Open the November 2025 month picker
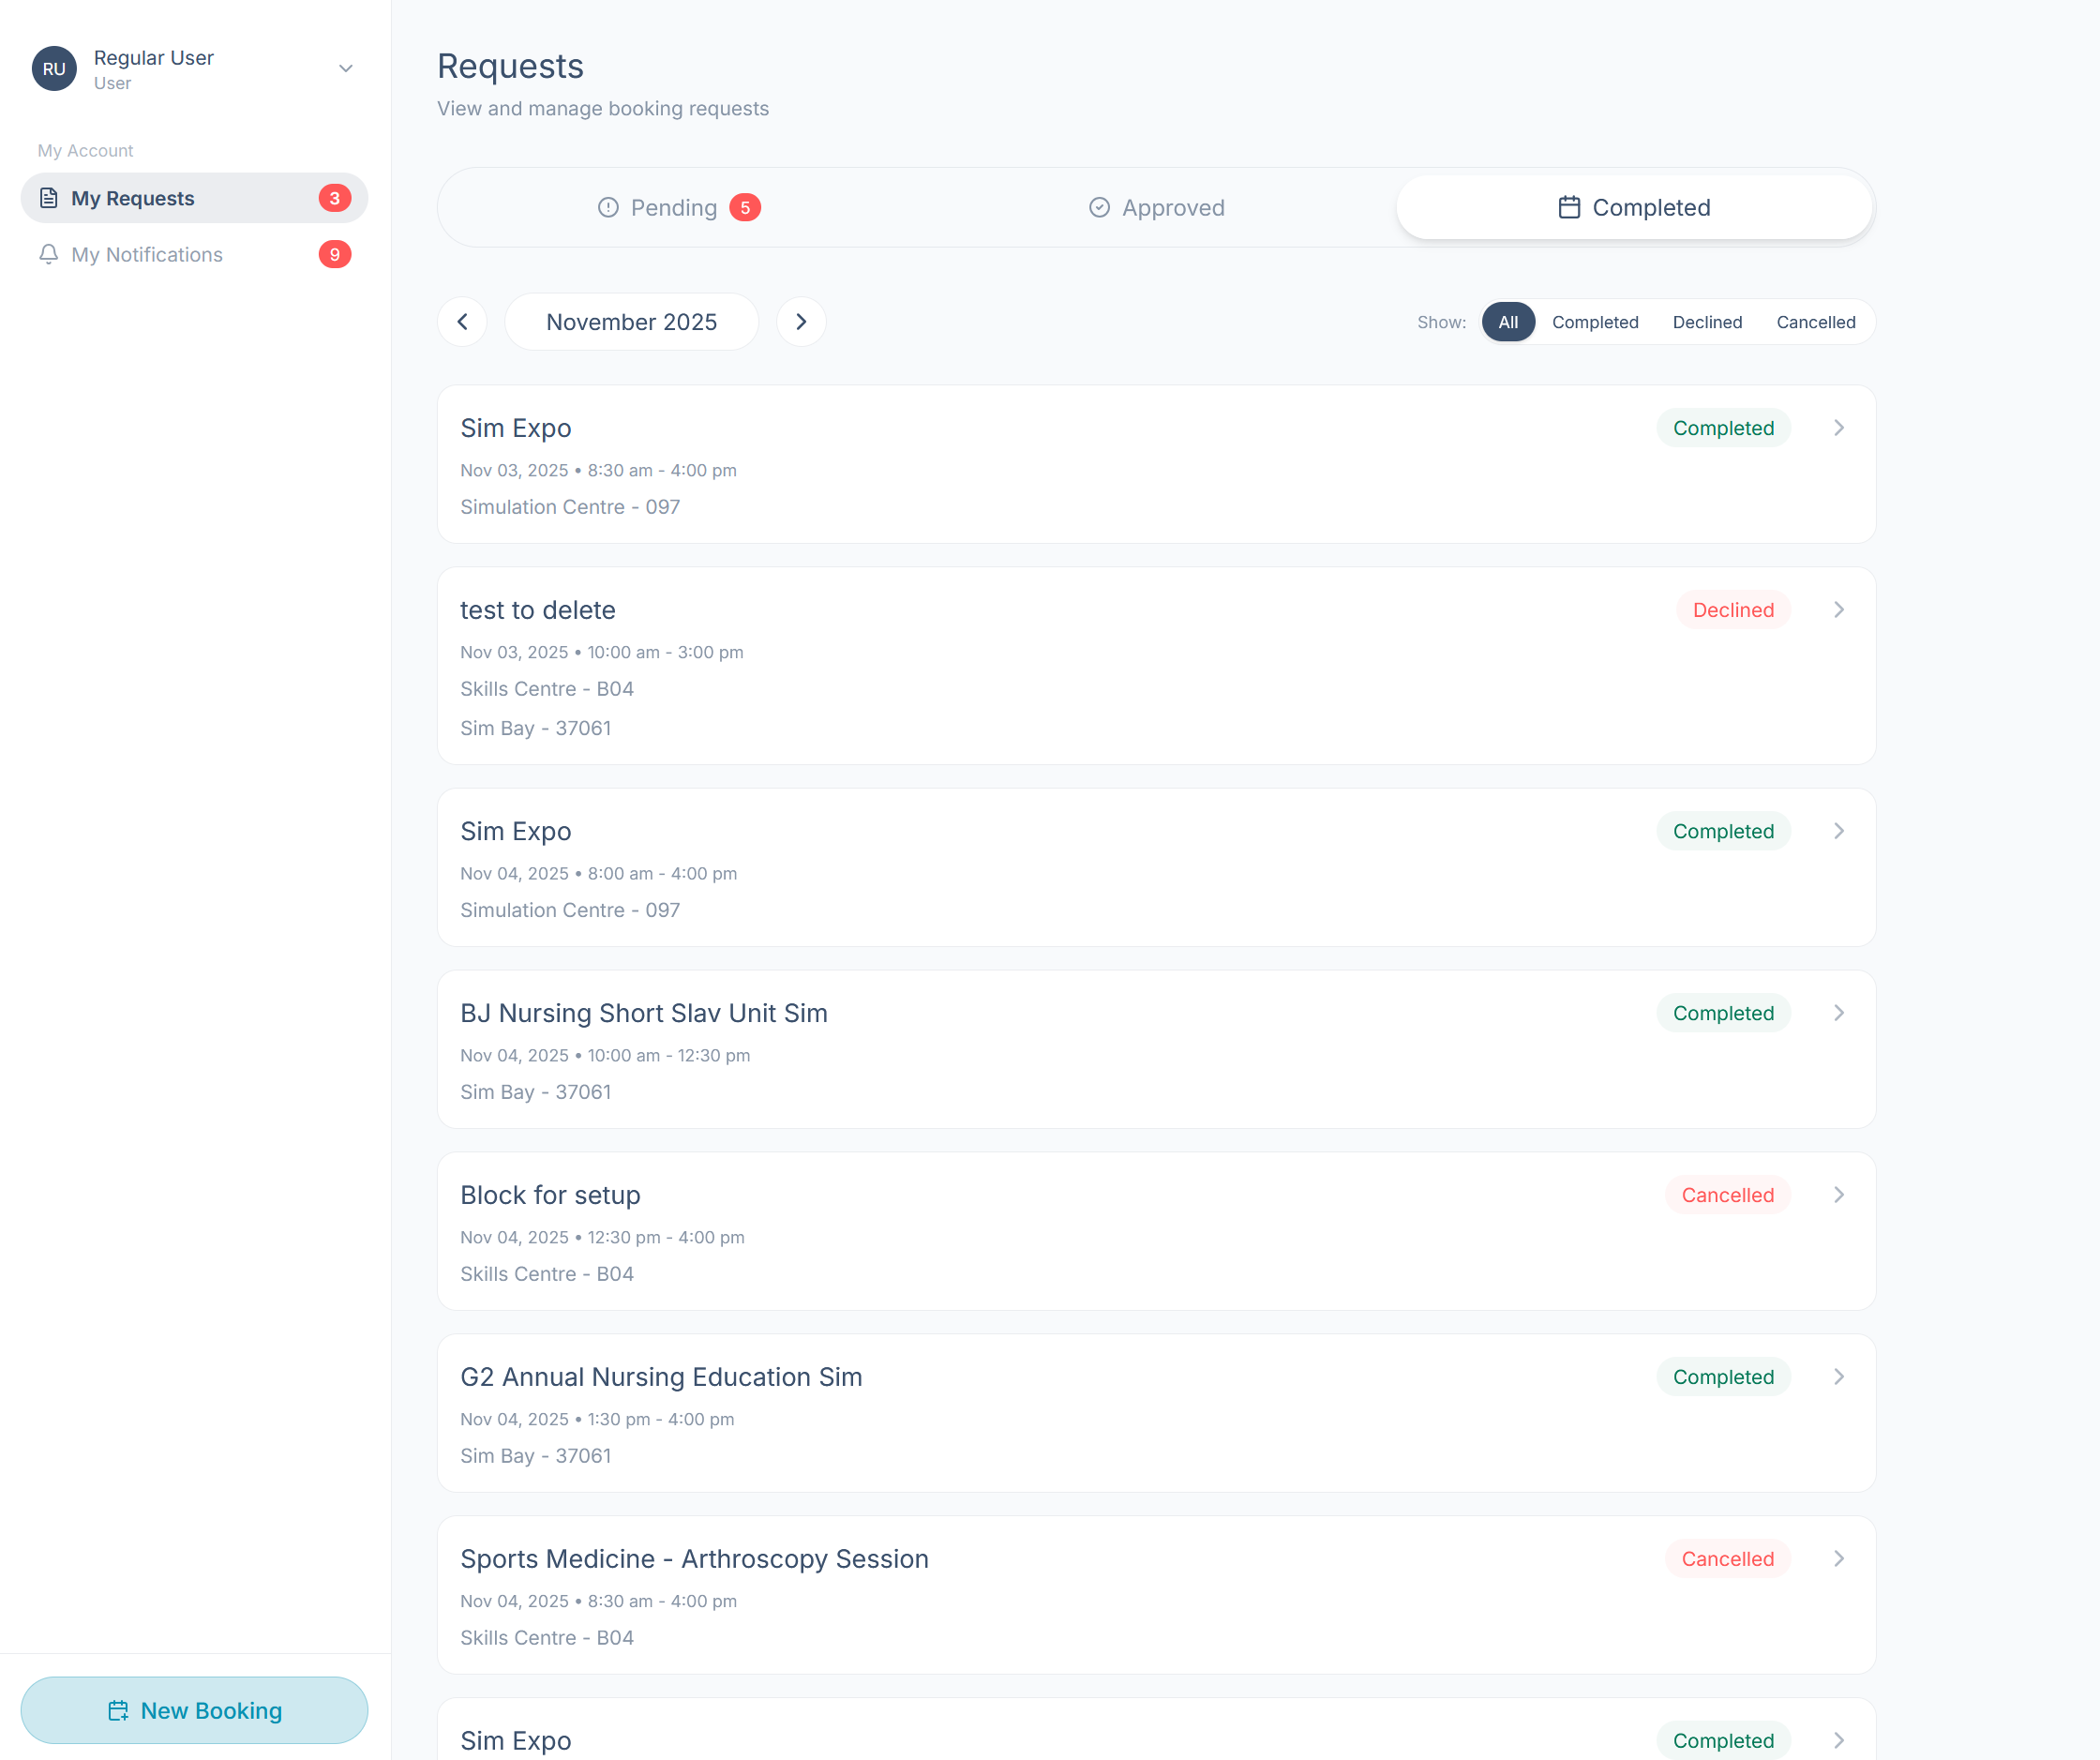This screenshot has height=1760, width=2100. pyautogui.click(x=632, y=322)
